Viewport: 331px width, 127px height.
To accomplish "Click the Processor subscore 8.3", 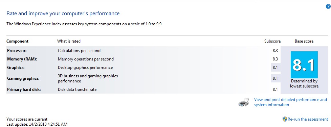I will click(x=275, y=51).
